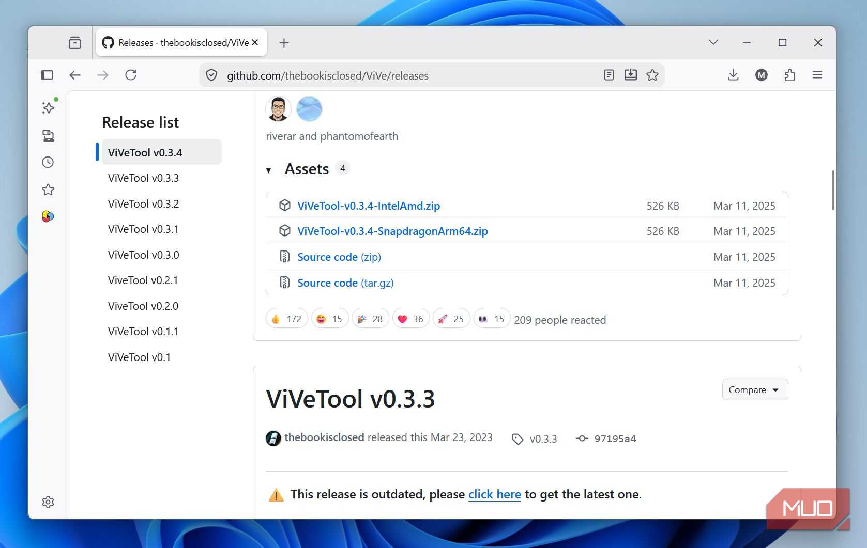Click thebookisclosed author avatar

[273, 439]
